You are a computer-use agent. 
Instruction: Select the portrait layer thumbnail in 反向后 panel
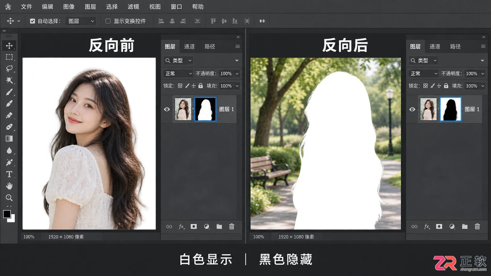(429, 109)
